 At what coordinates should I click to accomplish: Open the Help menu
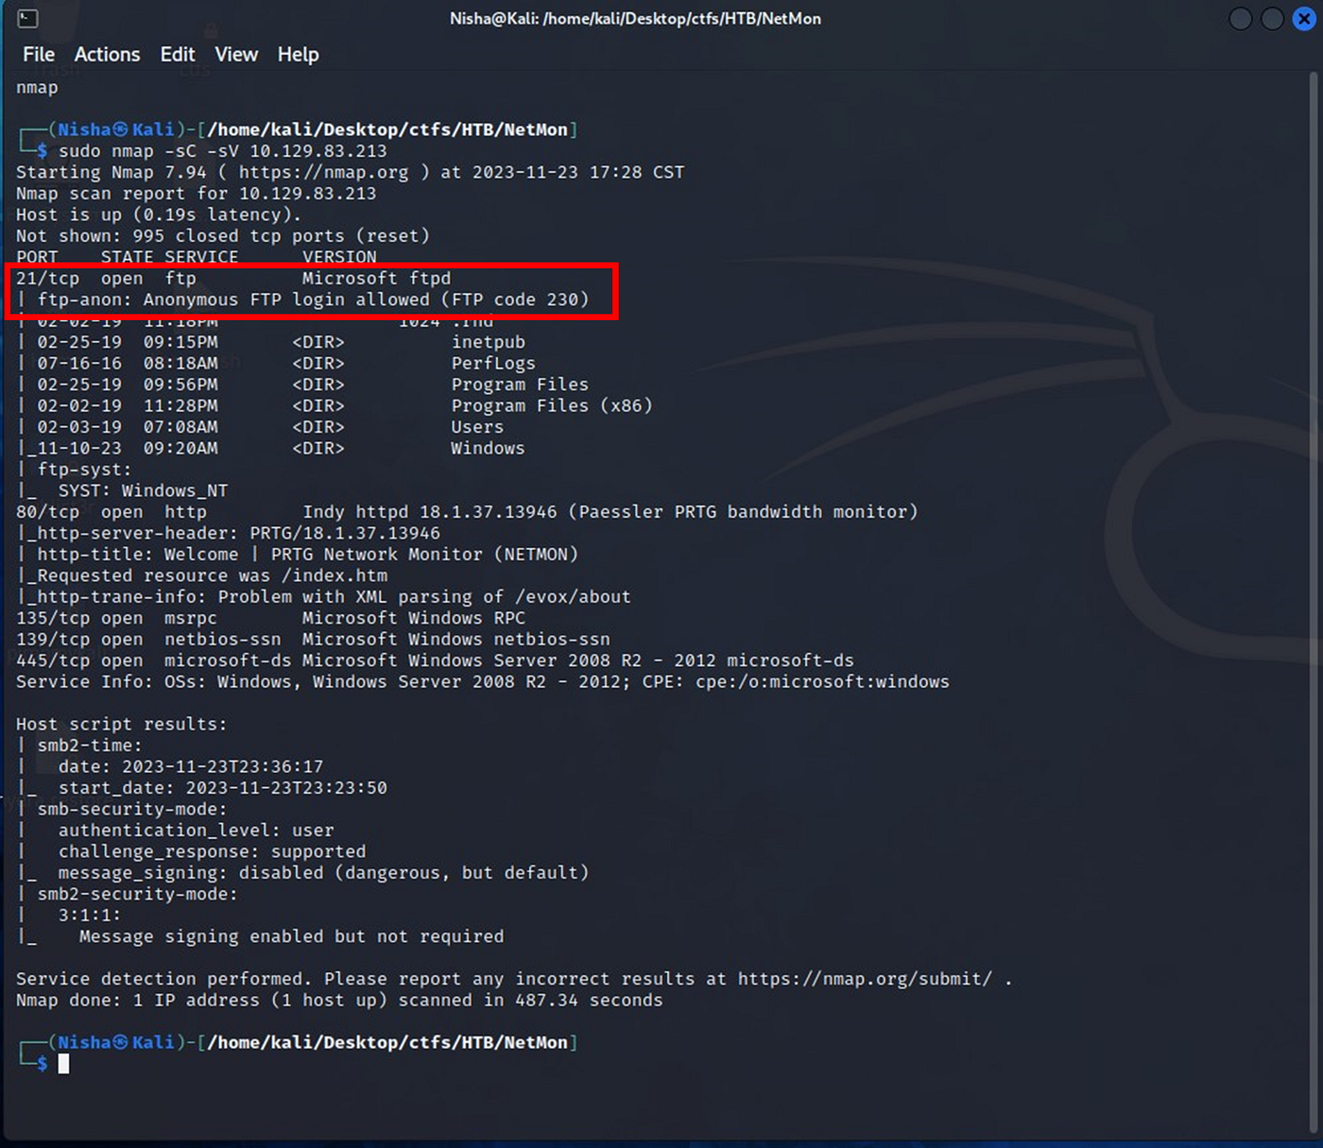pyautogui.click(x=298, y=55)
